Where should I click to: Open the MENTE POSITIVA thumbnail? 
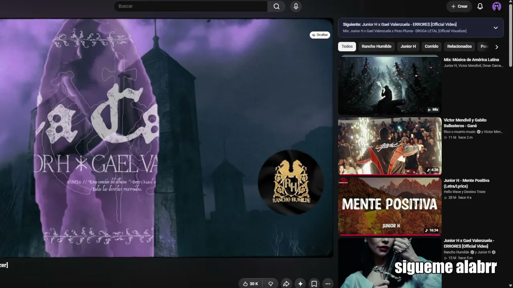(390, 206)
